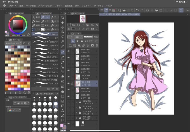Viewport: 190px width, 132px height.
Task: Expand フォルダー 1 in layer list
Action: pyautogui.click(x=77, y=118)
